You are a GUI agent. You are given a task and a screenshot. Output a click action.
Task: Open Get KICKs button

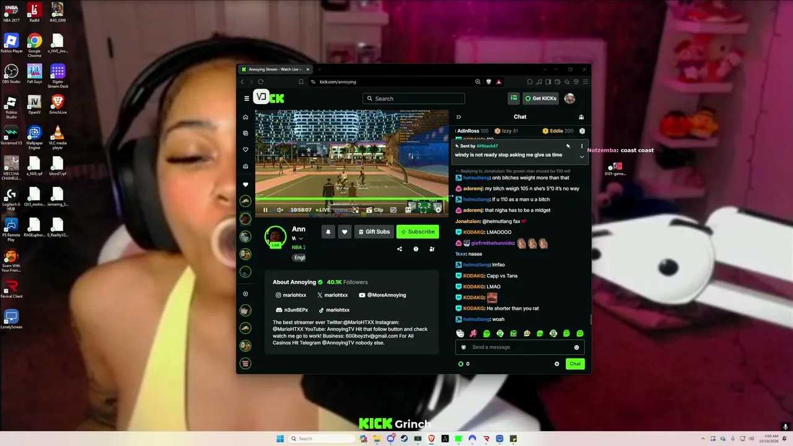coord(541,98)
